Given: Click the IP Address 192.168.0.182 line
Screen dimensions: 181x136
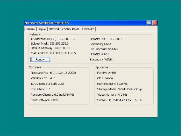Looking at the screenshot, I should point(54,39).
